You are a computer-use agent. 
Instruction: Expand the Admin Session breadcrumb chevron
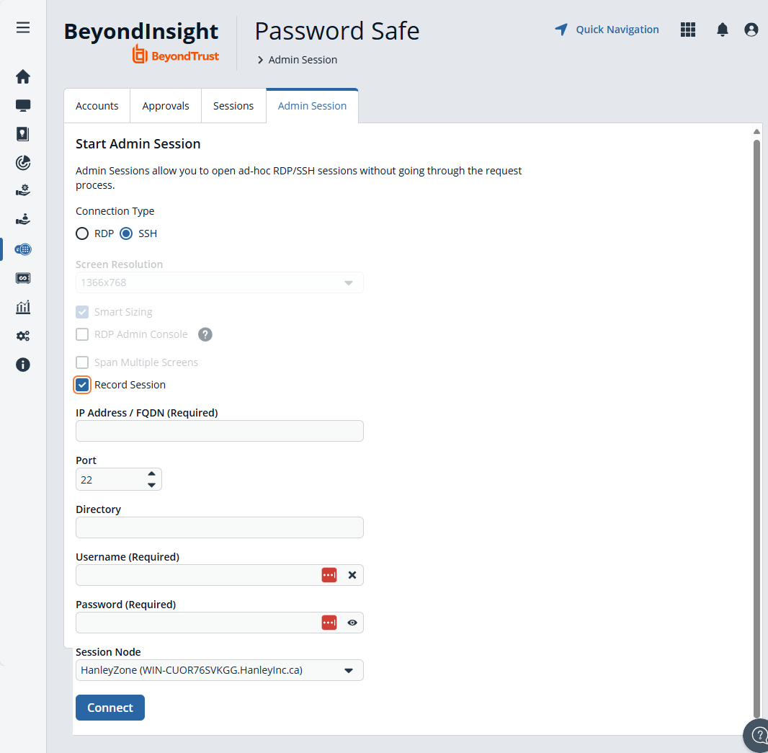(261, 60)
